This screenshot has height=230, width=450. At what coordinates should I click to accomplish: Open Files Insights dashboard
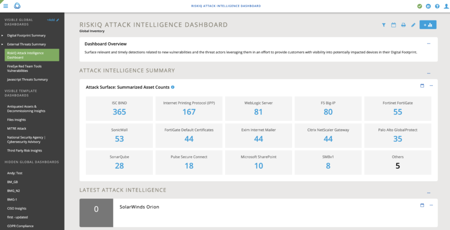tap(16, 120)
